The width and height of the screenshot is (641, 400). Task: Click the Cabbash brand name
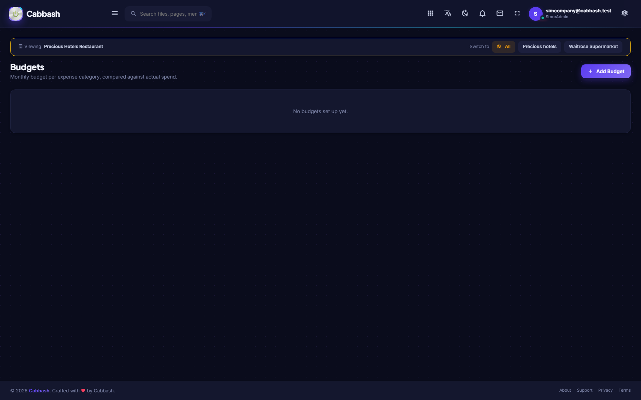43,14
